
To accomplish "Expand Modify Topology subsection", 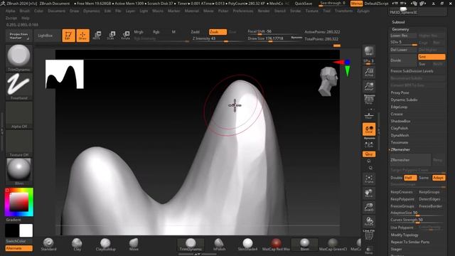I will click(x=405, y=235).
